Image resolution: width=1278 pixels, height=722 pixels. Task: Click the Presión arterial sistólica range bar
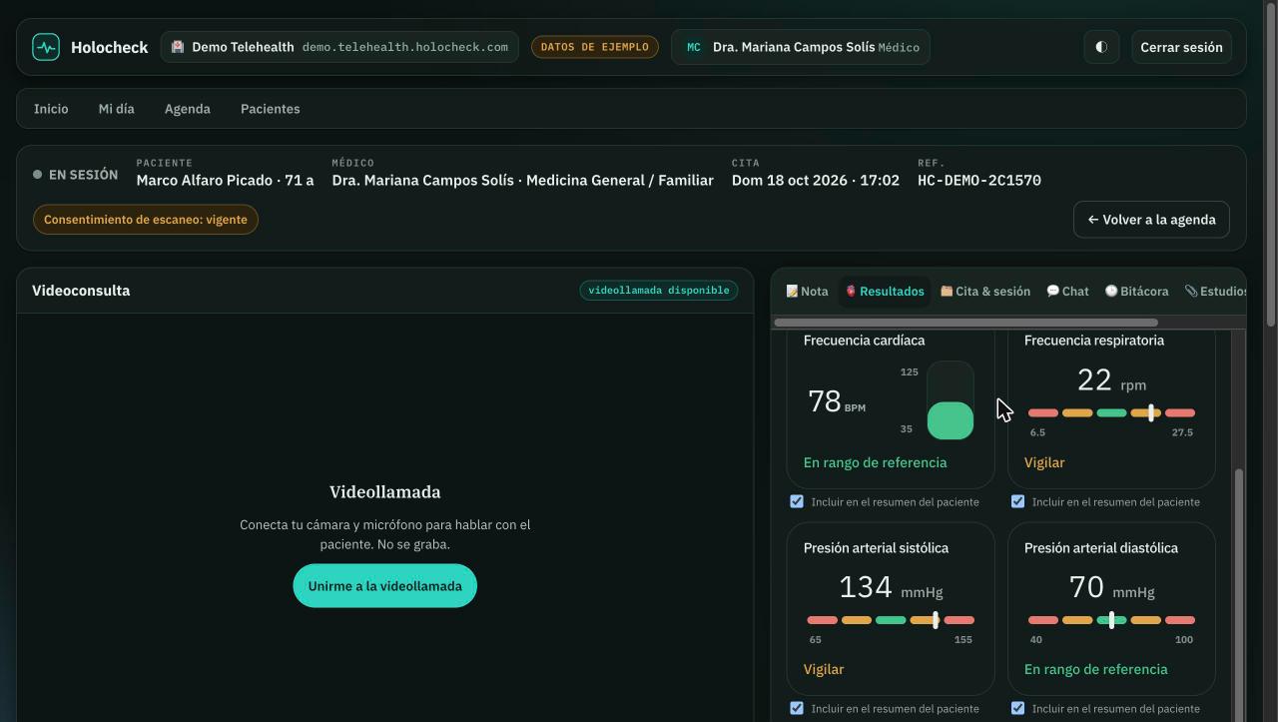tap(891, 620)
